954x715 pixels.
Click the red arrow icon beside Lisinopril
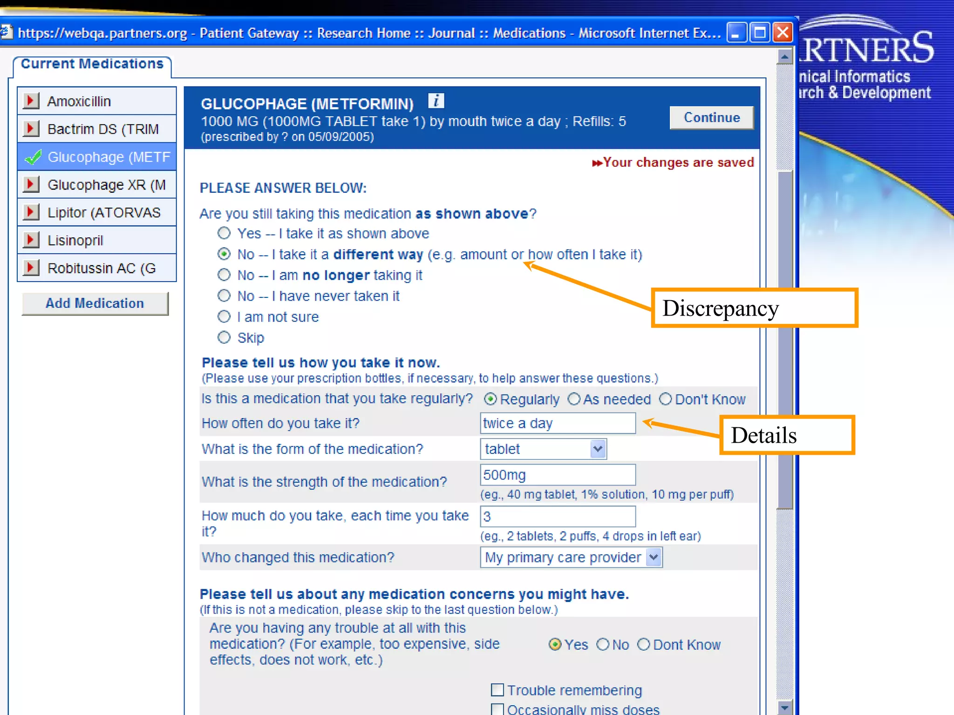(31, 240)
